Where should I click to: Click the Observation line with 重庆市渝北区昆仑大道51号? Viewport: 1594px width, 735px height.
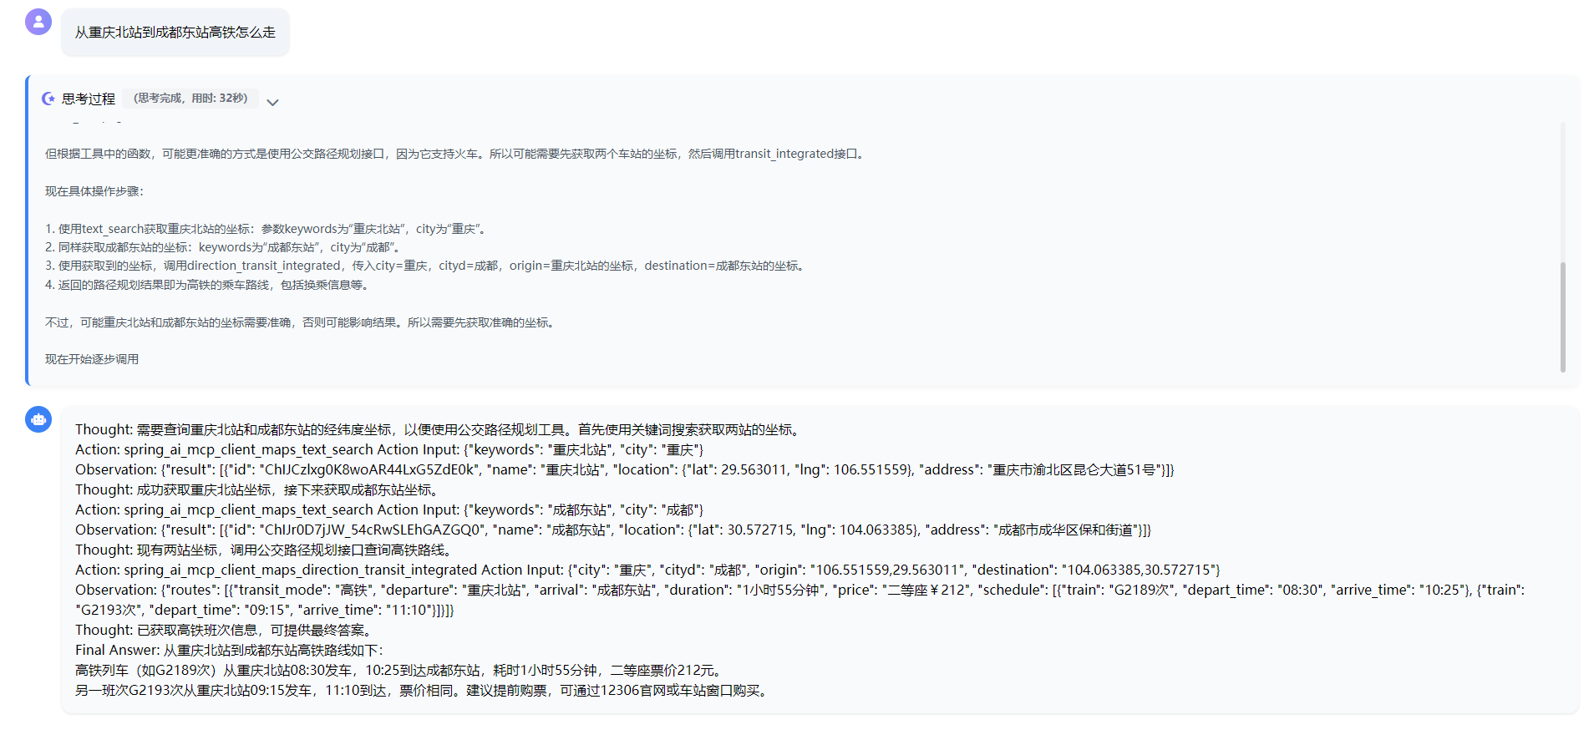625,469
